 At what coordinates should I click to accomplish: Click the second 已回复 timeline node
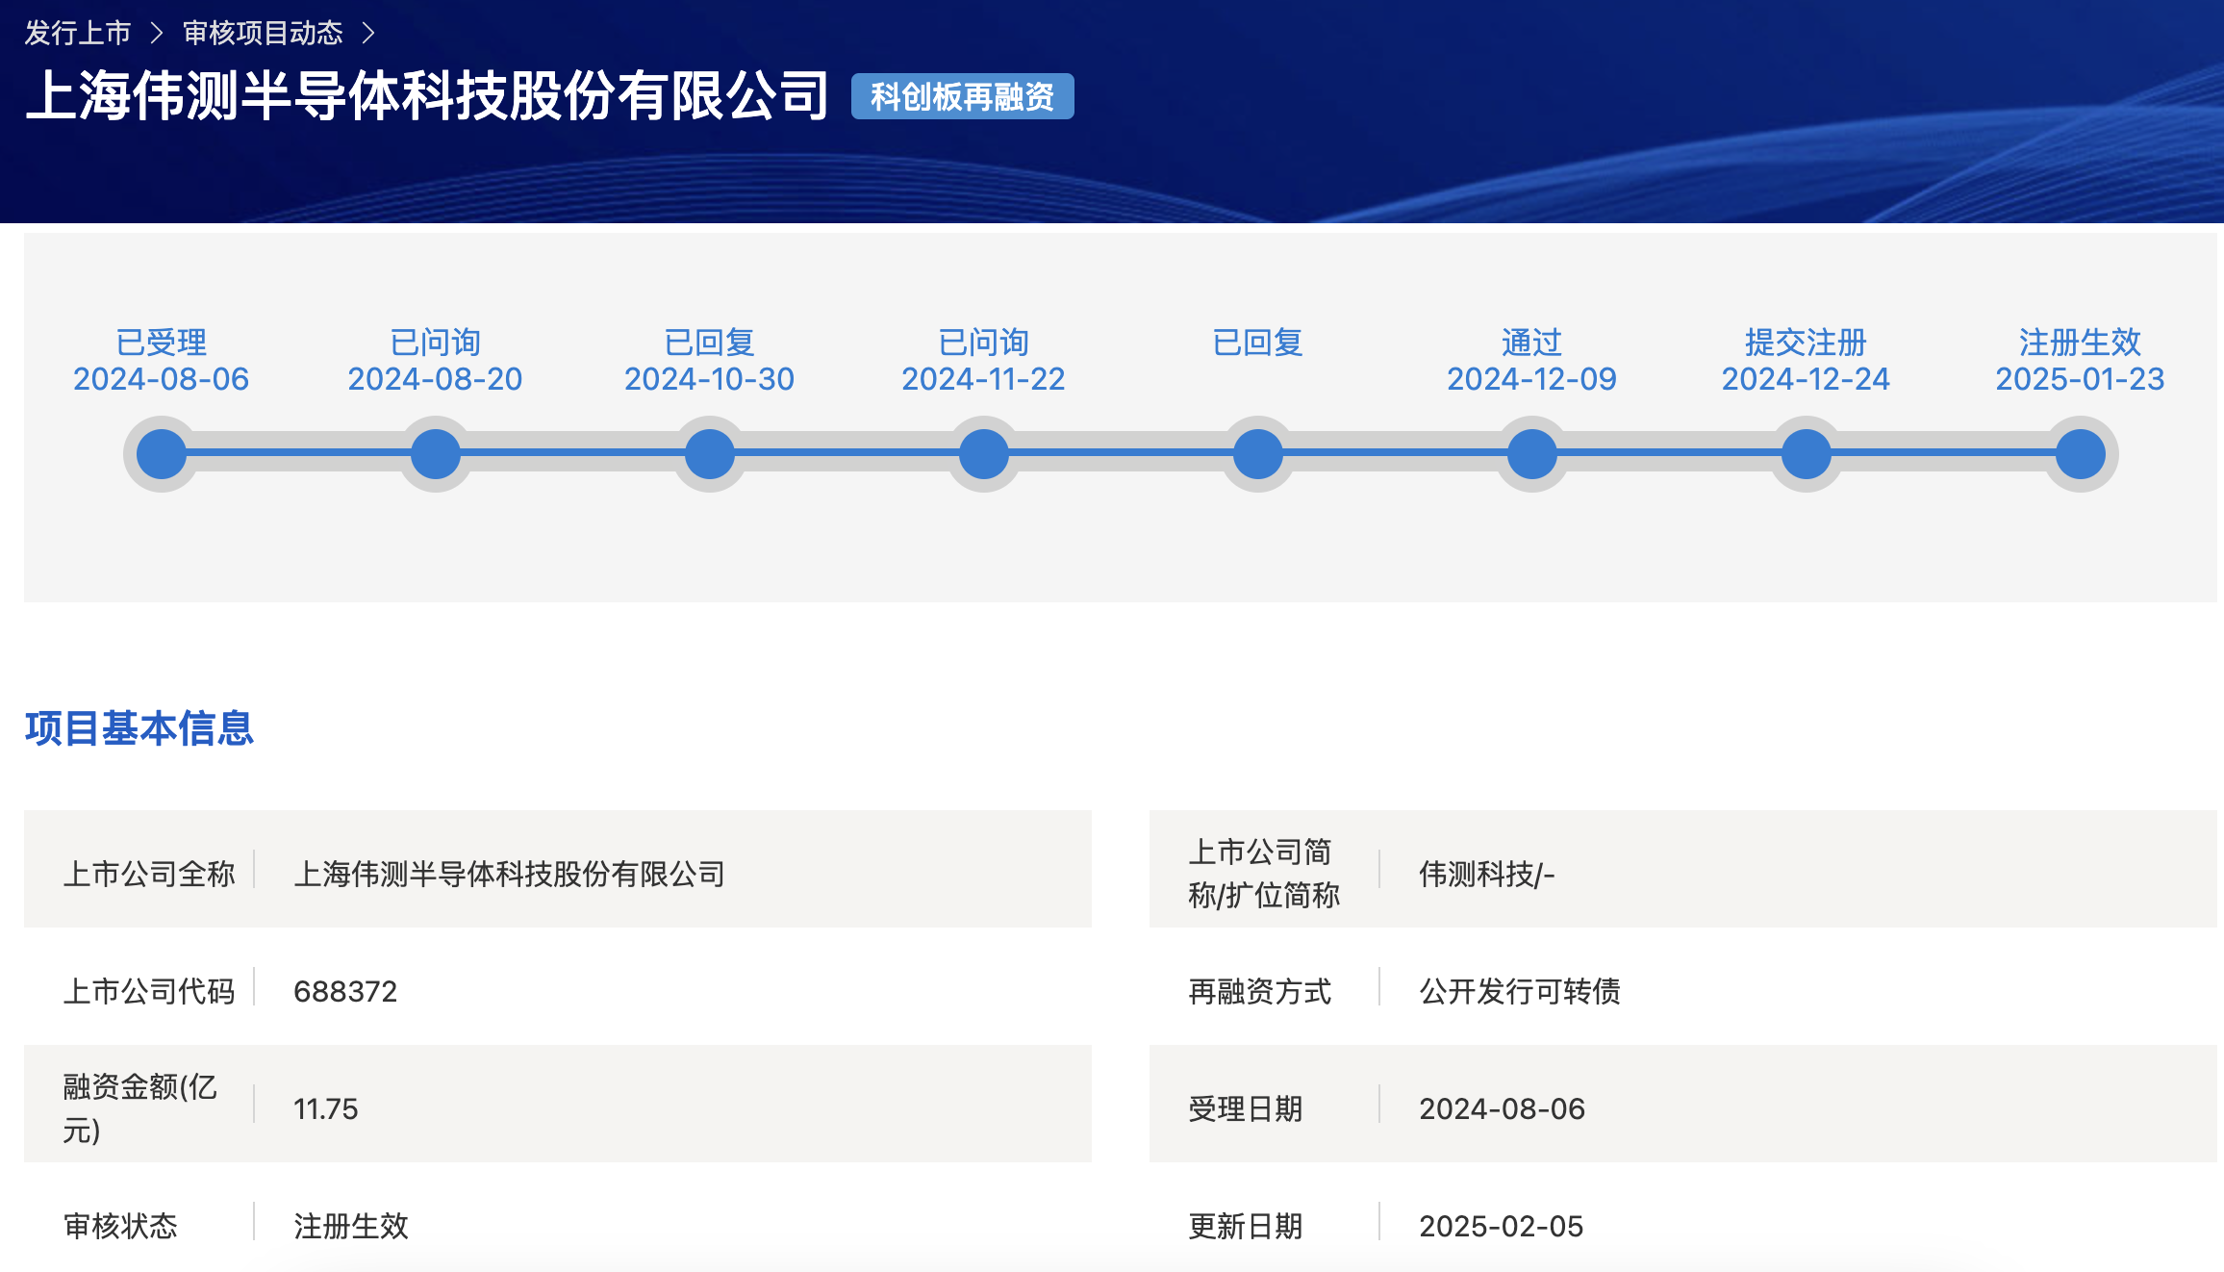(1257, 452)
